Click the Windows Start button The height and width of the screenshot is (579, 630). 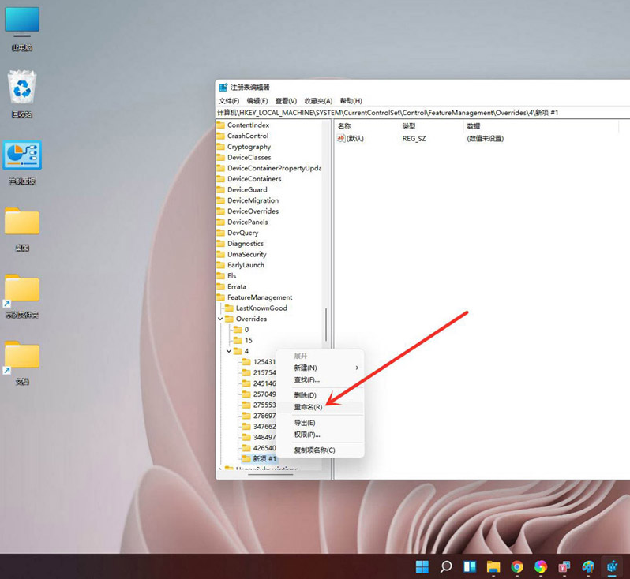pos(422,566)
